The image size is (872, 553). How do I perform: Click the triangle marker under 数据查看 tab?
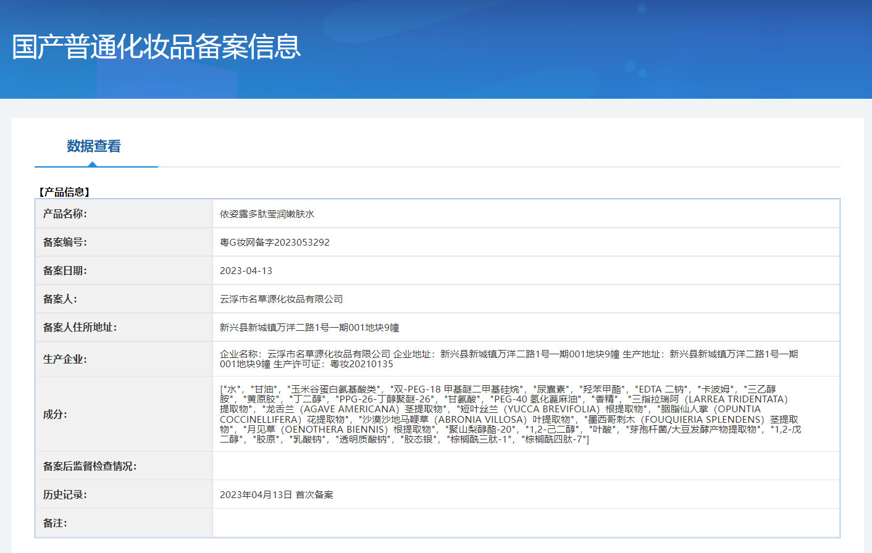pyautogui.click(x=92, y=164)
